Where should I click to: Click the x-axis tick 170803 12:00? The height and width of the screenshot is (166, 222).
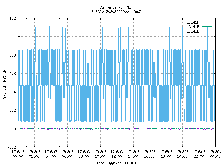click(x=117, y=154)
